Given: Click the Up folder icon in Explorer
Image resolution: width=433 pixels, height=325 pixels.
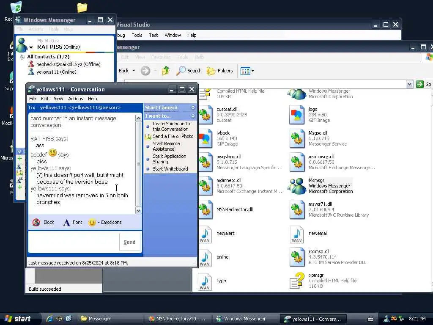Looking at the screenshot, I should pyautogui.click(x=165, y=71).
